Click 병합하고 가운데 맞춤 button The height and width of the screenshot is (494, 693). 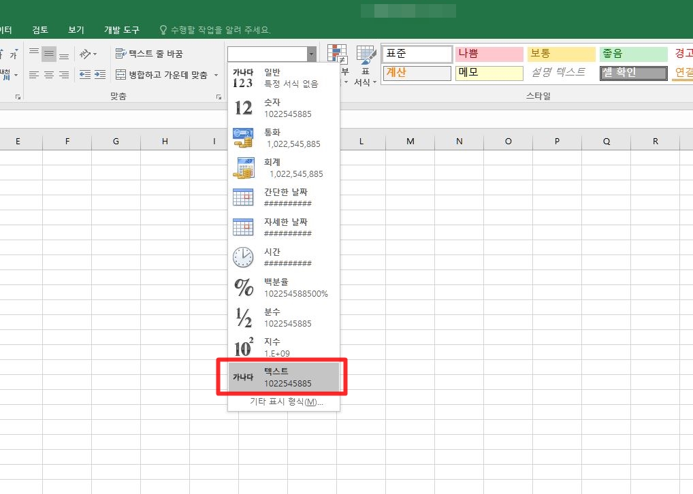(x=162, y=75)
